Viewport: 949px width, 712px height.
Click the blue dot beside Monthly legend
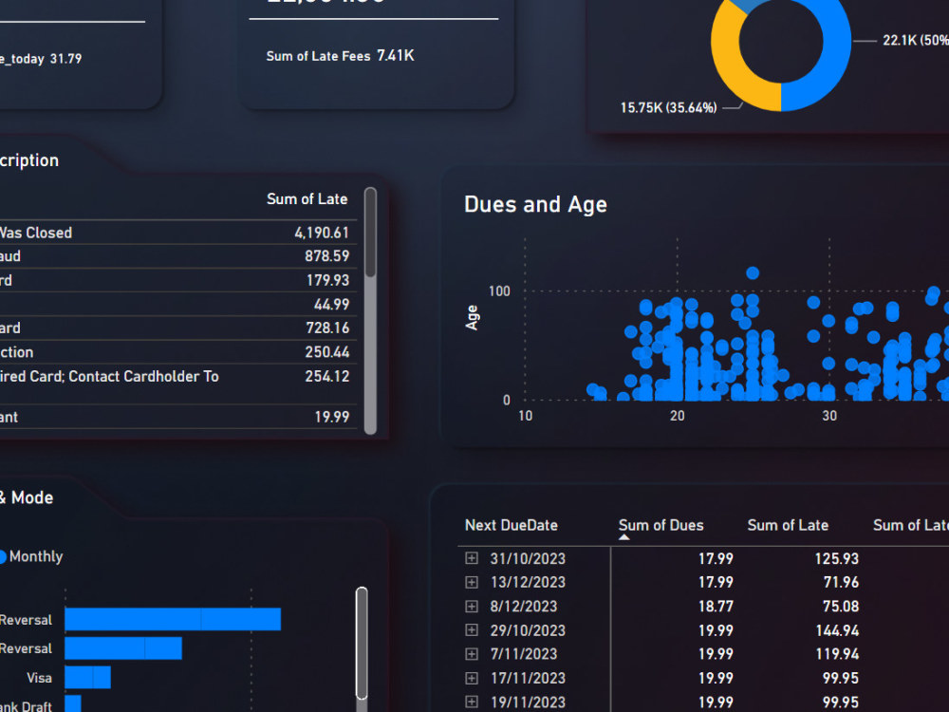click(x=3, y=557)
